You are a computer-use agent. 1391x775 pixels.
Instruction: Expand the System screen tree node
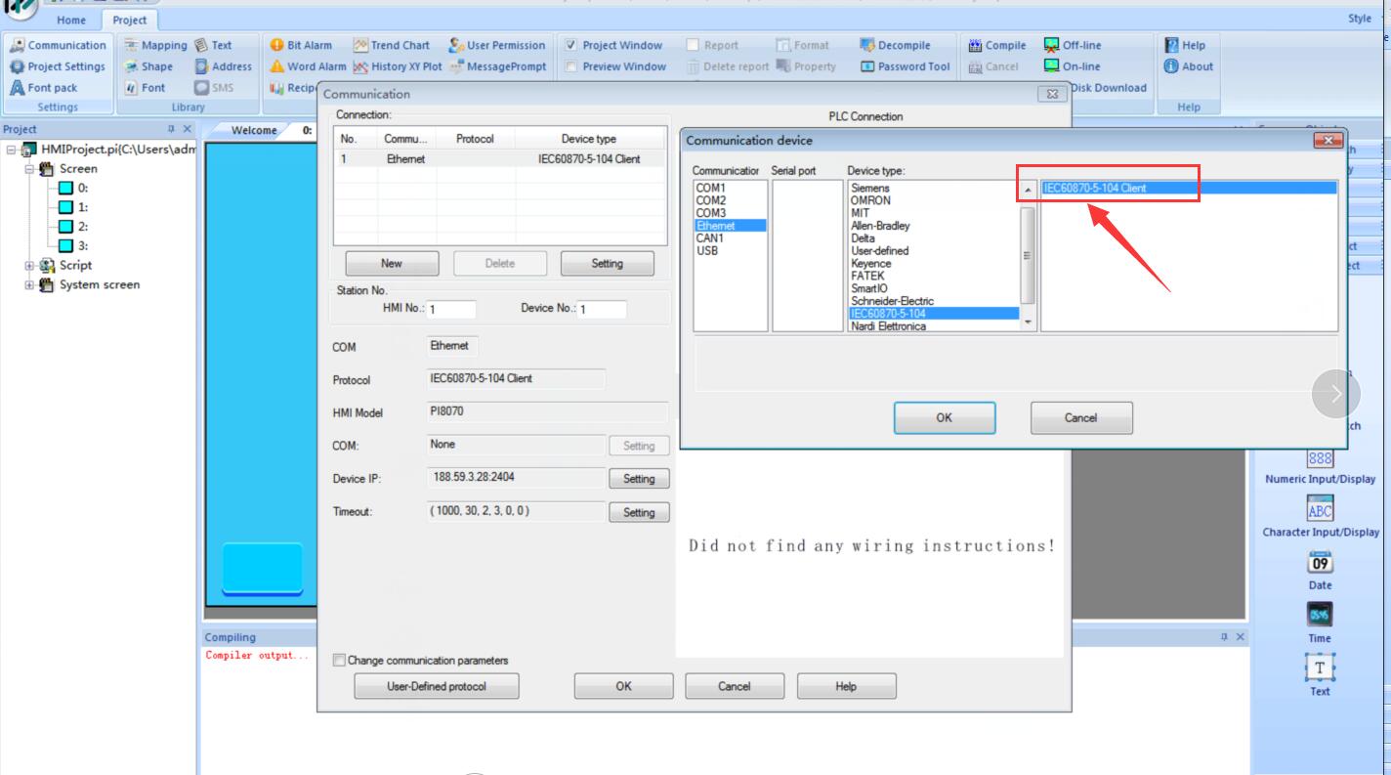point(30,285)
